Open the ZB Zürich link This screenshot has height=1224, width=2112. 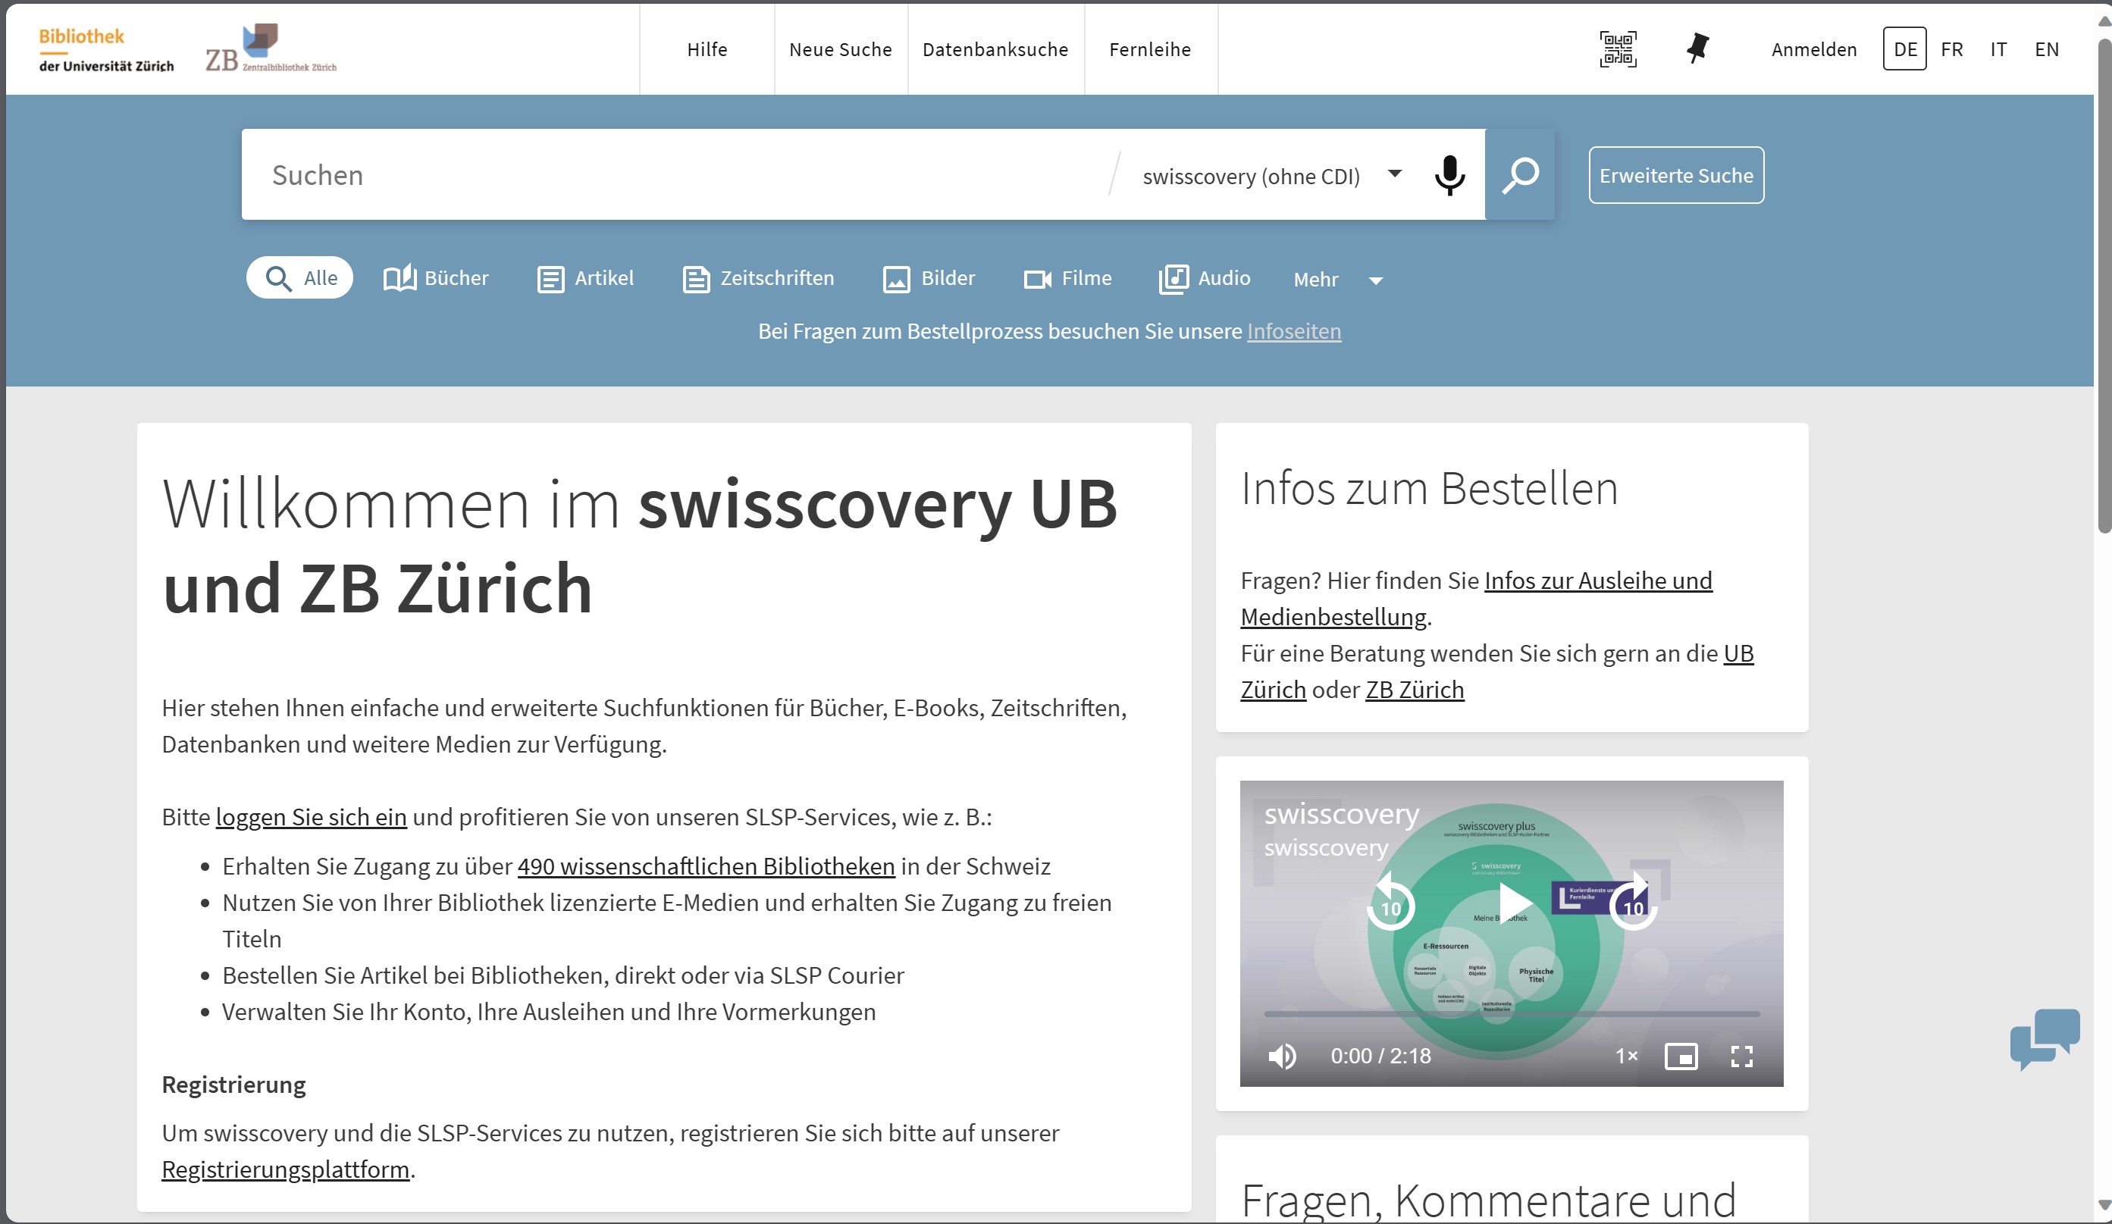coord(1414,690)
